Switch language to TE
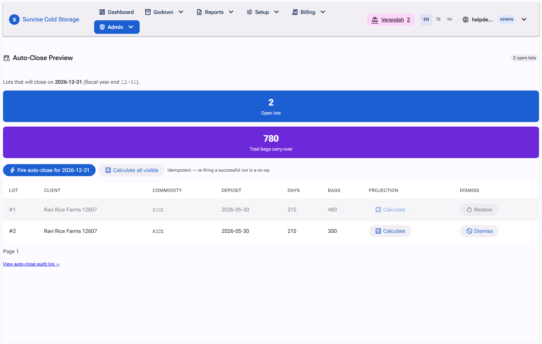 tap(438, 20)
